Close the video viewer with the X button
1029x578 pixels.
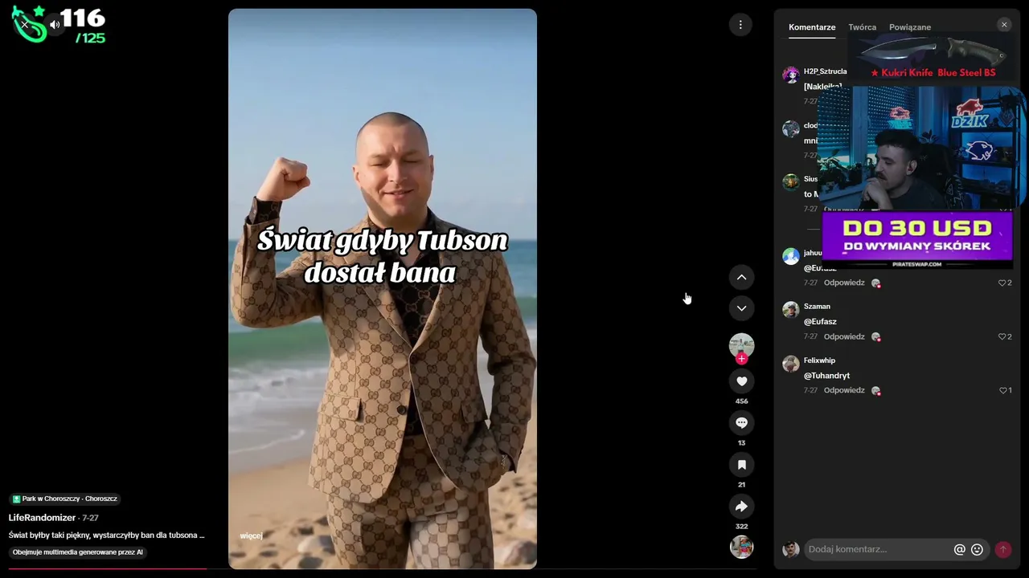click(24, 25)
